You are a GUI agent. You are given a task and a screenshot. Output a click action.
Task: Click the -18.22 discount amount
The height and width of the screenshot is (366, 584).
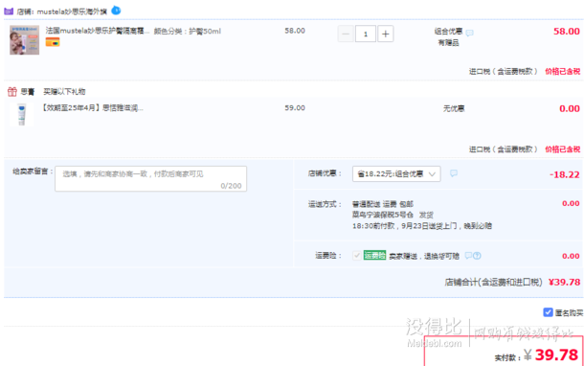click(x=565, y=174)
